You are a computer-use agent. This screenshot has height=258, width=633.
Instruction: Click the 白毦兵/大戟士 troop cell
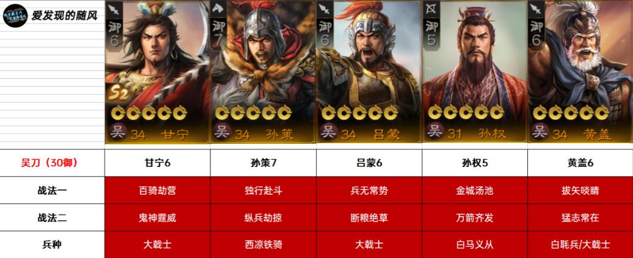click(580, 244)
